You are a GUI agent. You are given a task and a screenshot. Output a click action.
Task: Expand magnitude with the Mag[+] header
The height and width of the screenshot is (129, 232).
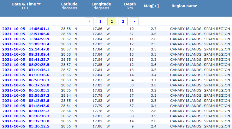(x=151, y=6)
